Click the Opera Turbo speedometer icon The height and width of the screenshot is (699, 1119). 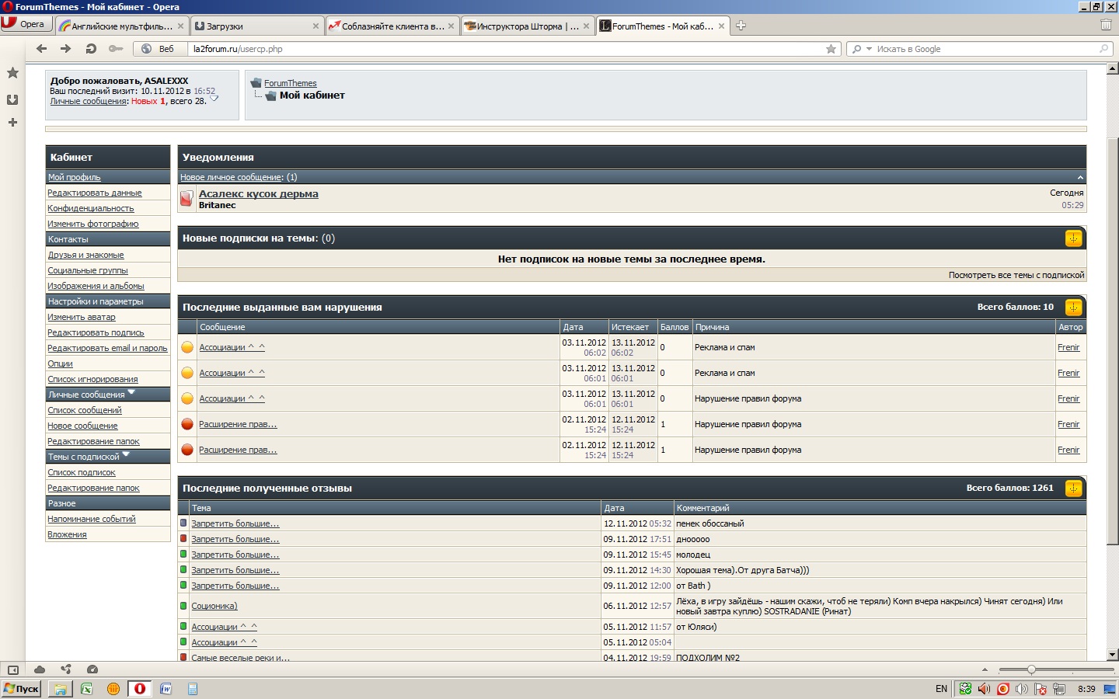[x=92, y=669]
